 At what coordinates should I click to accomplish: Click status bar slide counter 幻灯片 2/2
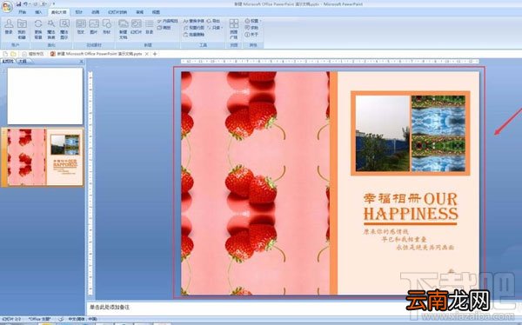[11, 319]
